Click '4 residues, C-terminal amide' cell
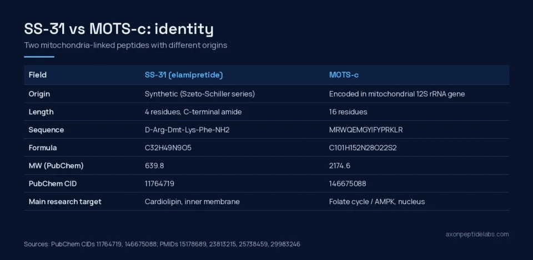 point(193,112)
